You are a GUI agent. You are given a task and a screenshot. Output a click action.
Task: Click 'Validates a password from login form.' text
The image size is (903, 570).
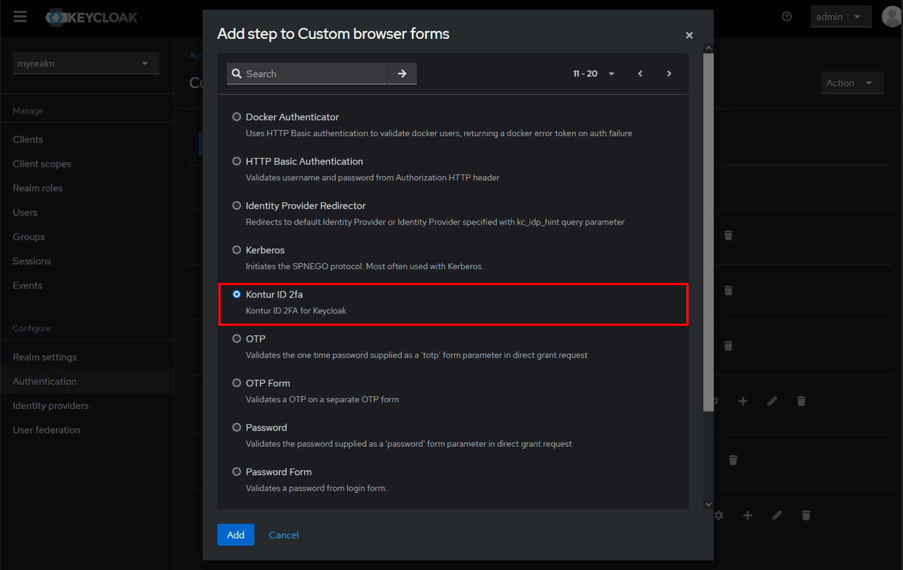[316, 488]
